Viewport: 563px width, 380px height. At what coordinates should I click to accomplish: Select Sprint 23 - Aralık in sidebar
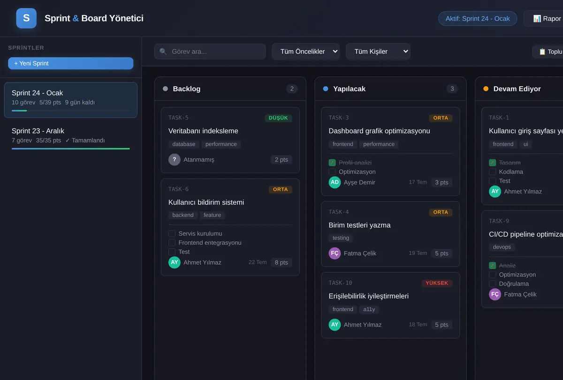click(71, 138)
